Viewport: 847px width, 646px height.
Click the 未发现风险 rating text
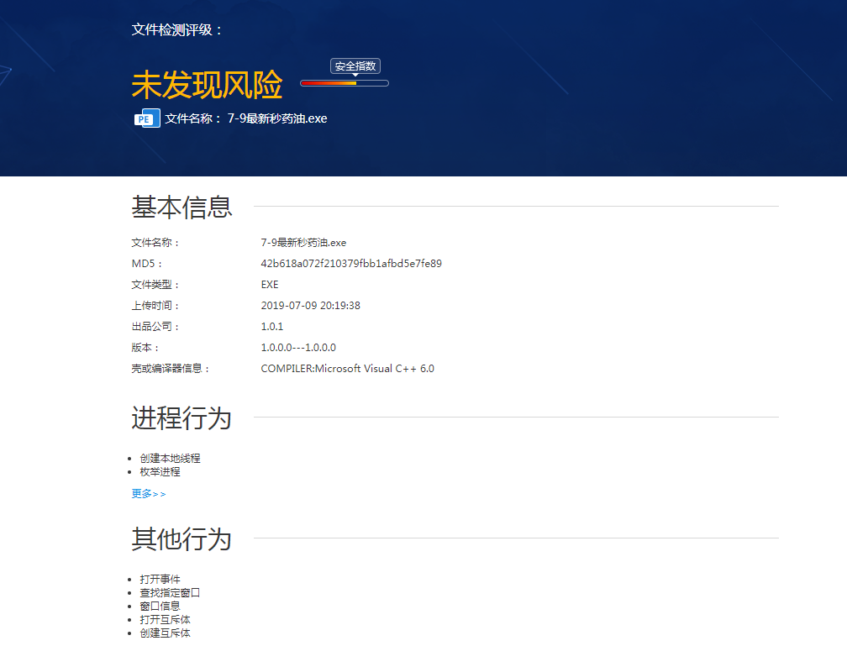tap(207, 86)
